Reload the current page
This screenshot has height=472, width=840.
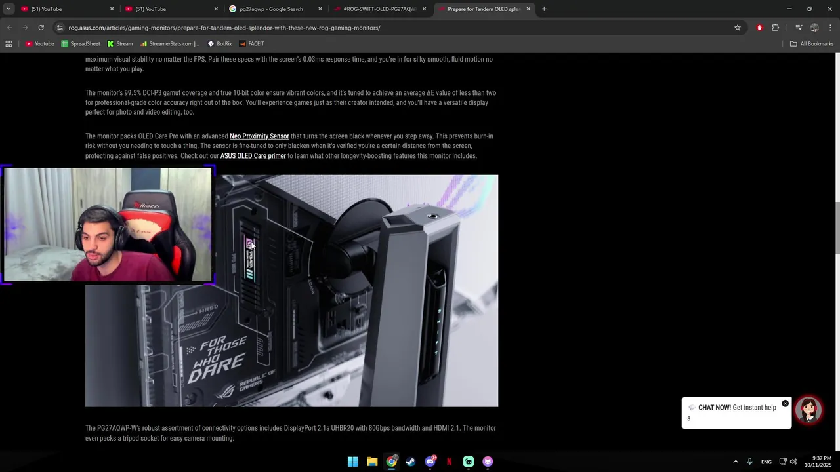pyautogui.click(x=41, y=28)
